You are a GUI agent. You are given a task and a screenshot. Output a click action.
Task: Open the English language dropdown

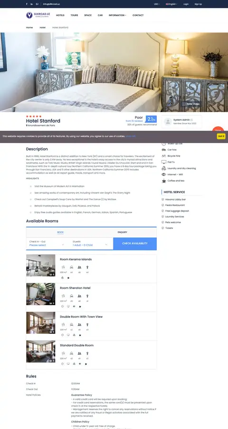coord(171,4)
